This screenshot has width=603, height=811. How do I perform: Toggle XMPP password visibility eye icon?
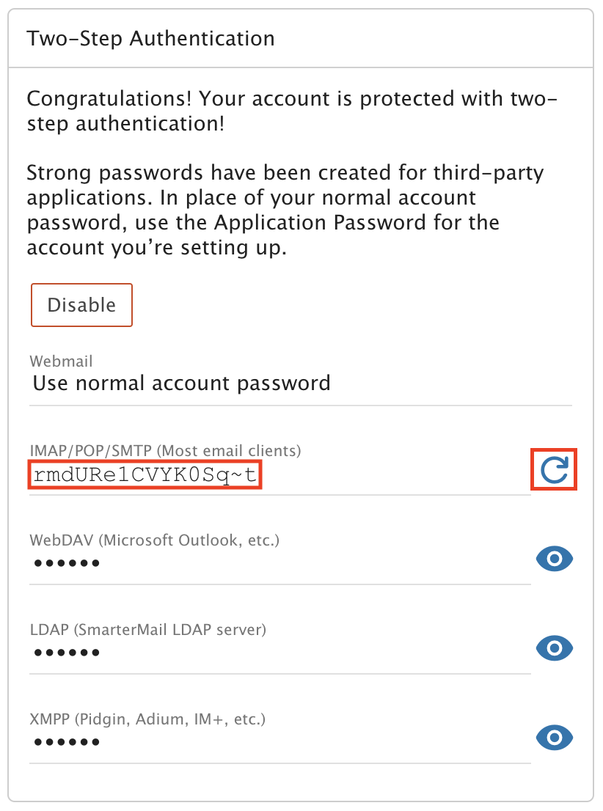coord(554,738)
